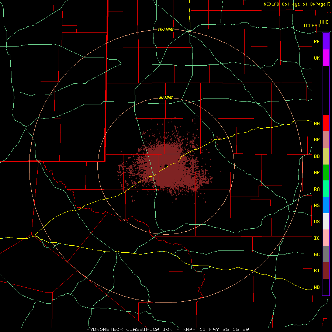Click the 50 NMI range ring label
This screenshot has height=332, width=332.
(x=166, y=97)
